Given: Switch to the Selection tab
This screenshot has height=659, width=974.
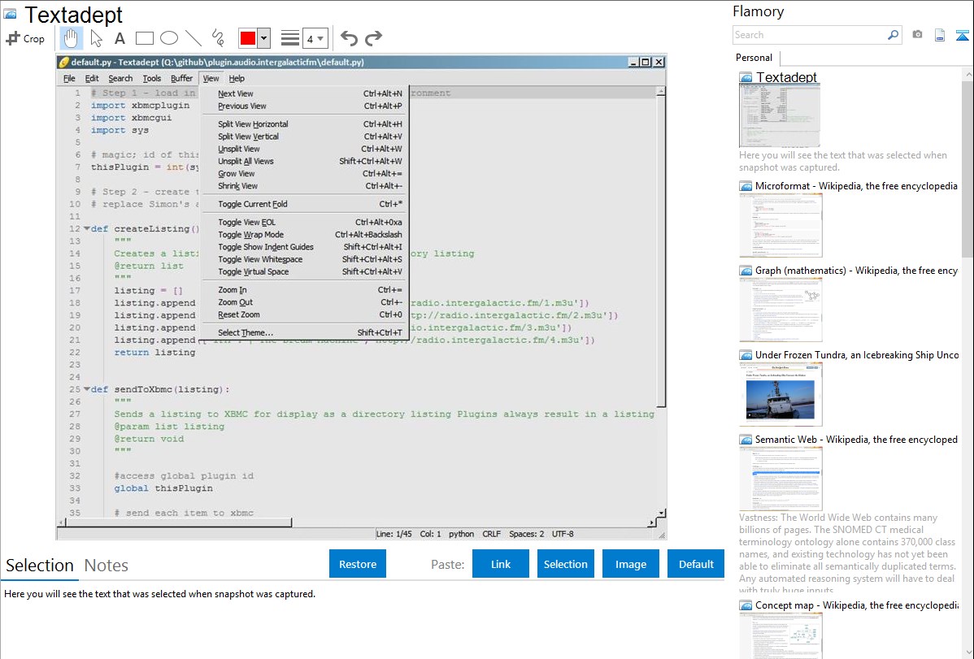Looking at the screenshot, I should click(40, 566).
